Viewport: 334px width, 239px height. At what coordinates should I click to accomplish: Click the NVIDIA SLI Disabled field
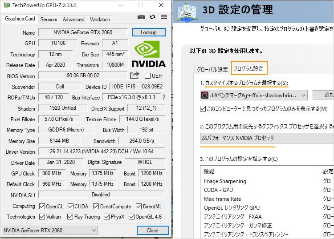102,195
